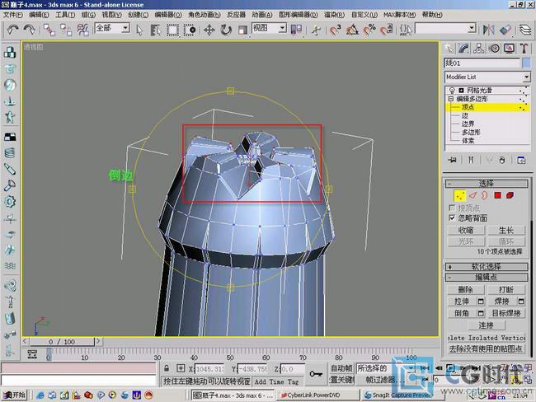Click the 自动帧 auto key button
Image resolution: width=536 pixels, height=402 pixels.
tap(341, 368)
